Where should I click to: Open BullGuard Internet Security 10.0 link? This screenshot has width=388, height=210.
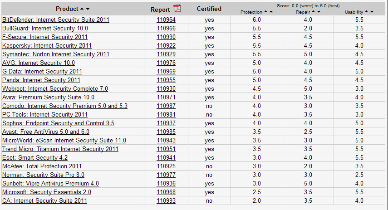coord(45,29)
